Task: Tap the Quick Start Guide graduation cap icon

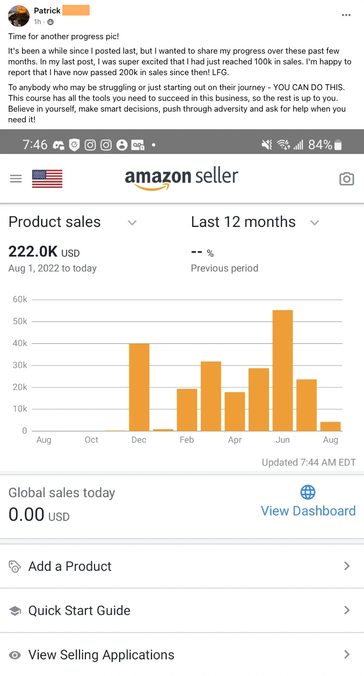Action: (15, 611)
